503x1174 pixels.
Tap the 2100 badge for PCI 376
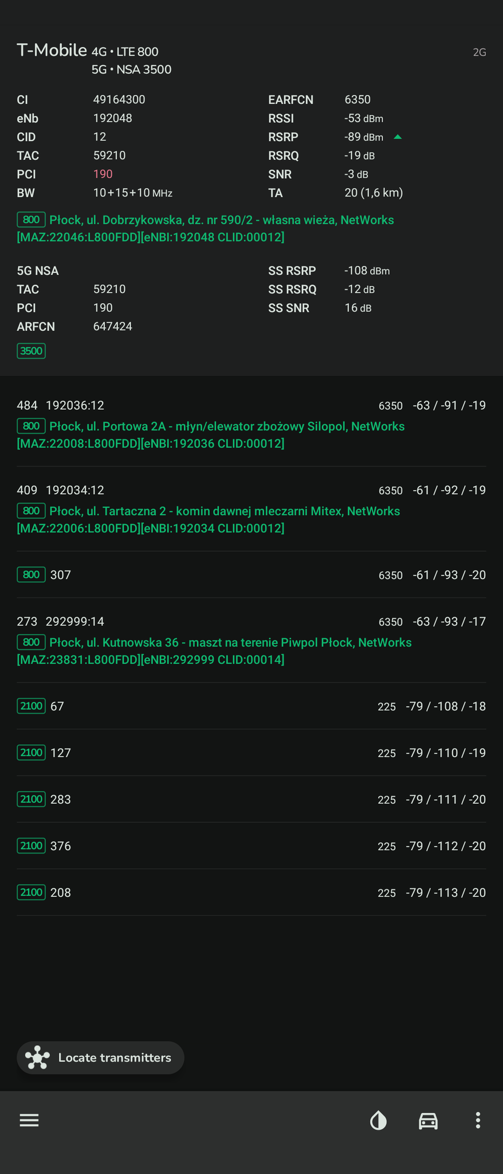tap(31, 846)
